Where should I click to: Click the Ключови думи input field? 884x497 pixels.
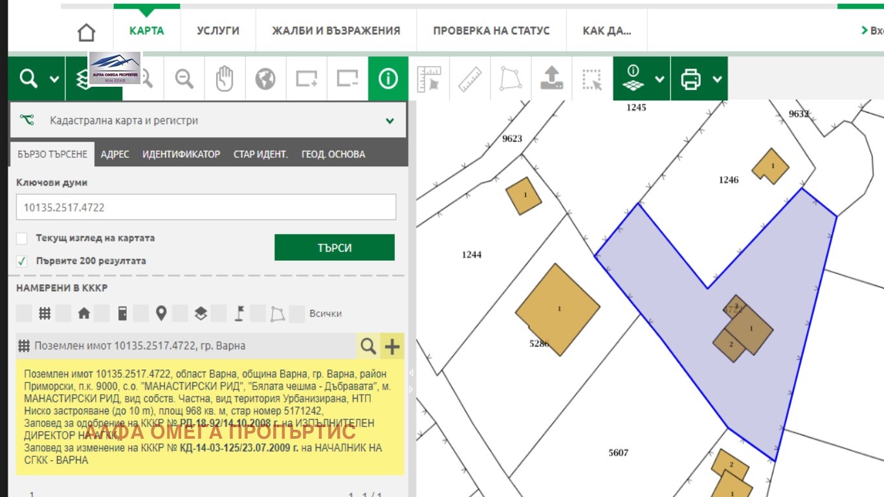tap(206, 207)
